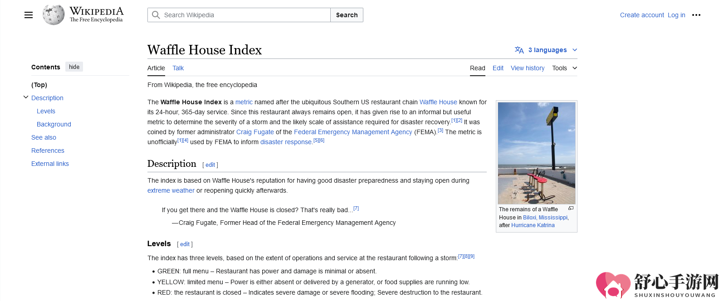
Task: Click Log in link
Action: pos(676,15)
